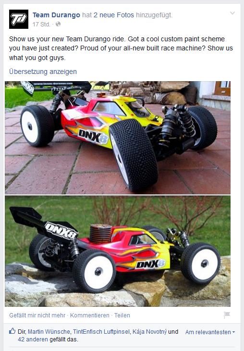Open Kája Novotný's profile

[149, 331]
